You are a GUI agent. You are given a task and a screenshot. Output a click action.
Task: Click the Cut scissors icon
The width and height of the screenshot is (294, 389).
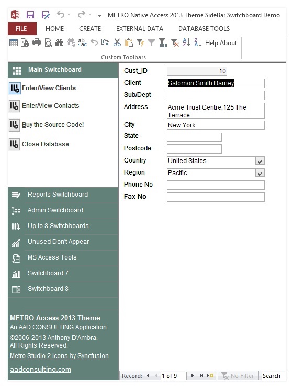click(117, 42)
